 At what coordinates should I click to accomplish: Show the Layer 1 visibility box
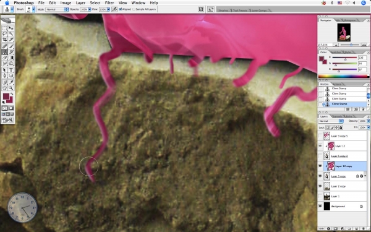(x=320, y=196)
